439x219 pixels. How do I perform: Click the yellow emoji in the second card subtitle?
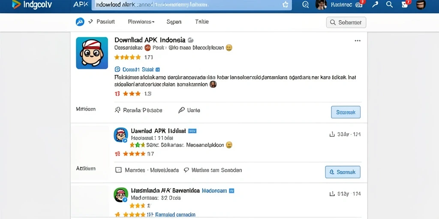pos(229,145)
